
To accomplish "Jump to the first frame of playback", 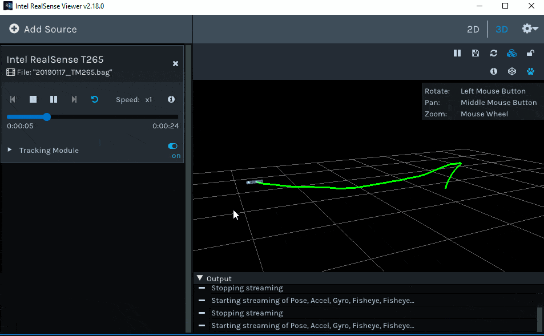I will tap(13, 99).
